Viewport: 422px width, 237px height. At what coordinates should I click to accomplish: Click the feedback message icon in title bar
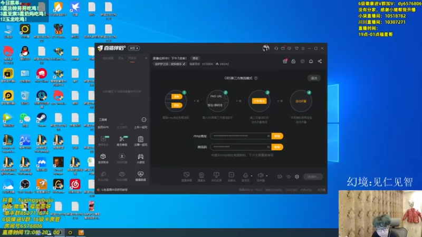coord(289,48)
